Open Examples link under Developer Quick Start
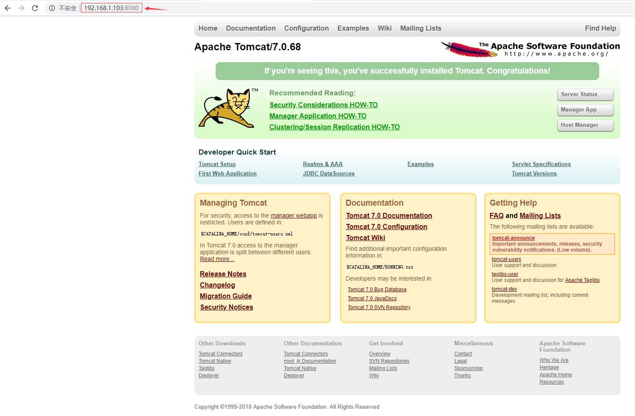Image resolution: width=635 pixels, height=416 pixels. coord(421,164)
